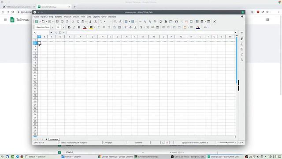The image size is (282, 159).
Task: Open the Name Box dropdown arrow
Action: pyautogui.click(x=51, y=33)
